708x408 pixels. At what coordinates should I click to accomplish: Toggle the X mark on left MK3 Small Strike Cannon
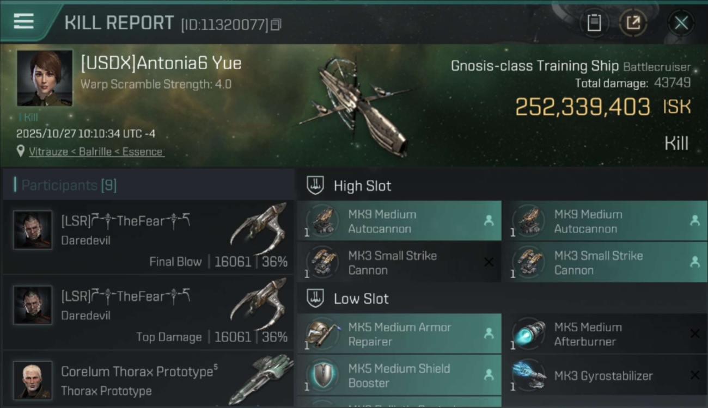coord(489,262)
